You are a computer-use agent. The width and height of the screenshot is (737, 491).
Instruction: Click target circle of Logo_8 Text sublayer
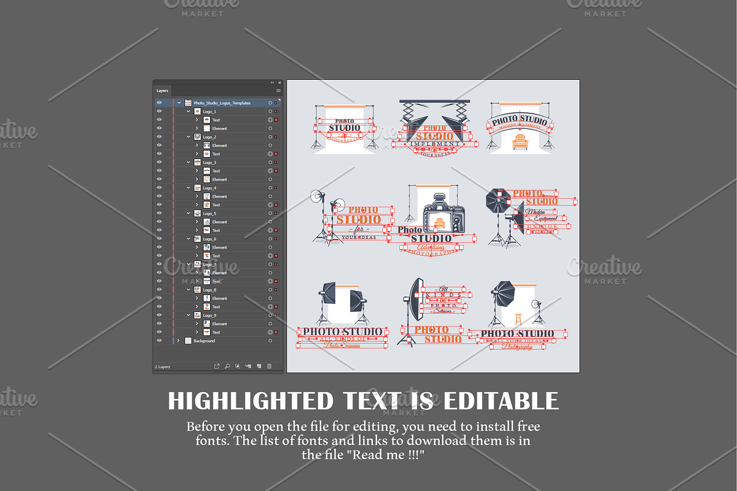pos(270,307)
